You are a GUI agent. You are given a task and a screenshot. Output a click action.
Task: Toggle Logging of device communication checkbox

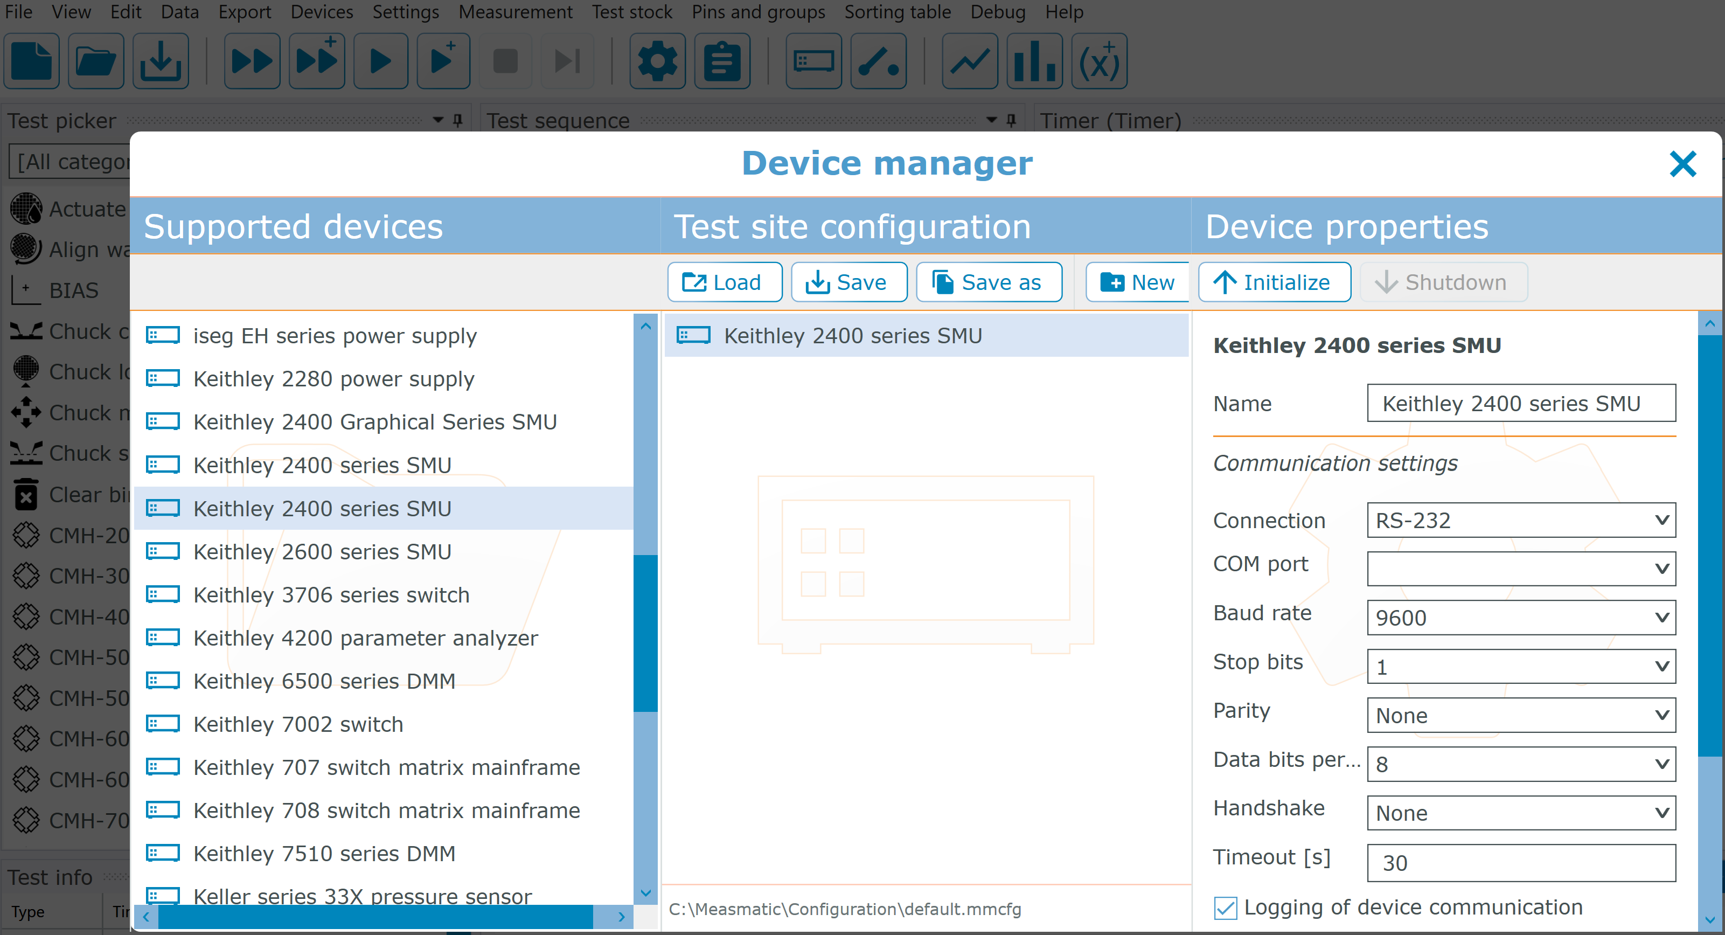tap(1226, 908)
